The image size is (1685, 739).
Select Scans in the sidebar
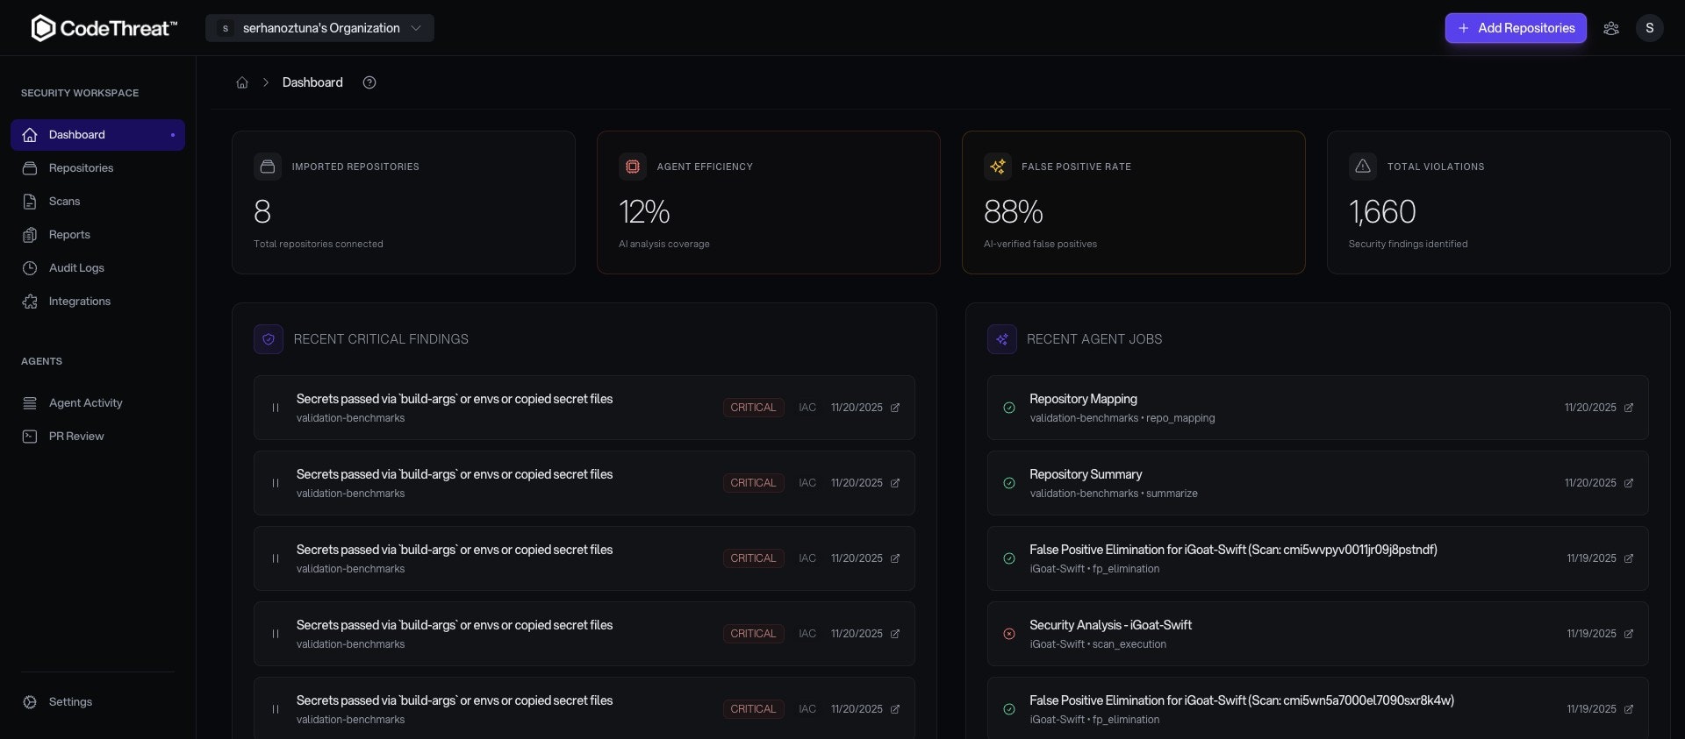point(63,201)
